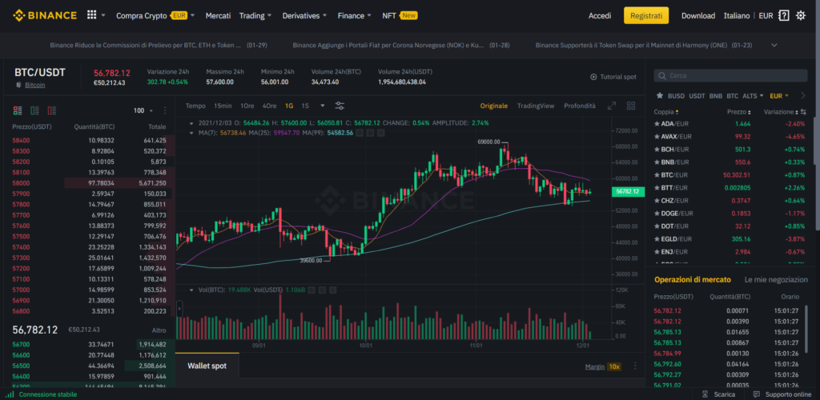This screenshot has height=400, width=820.
Task: Sort pairs by Prezzo column
Action: pos(739,112)
